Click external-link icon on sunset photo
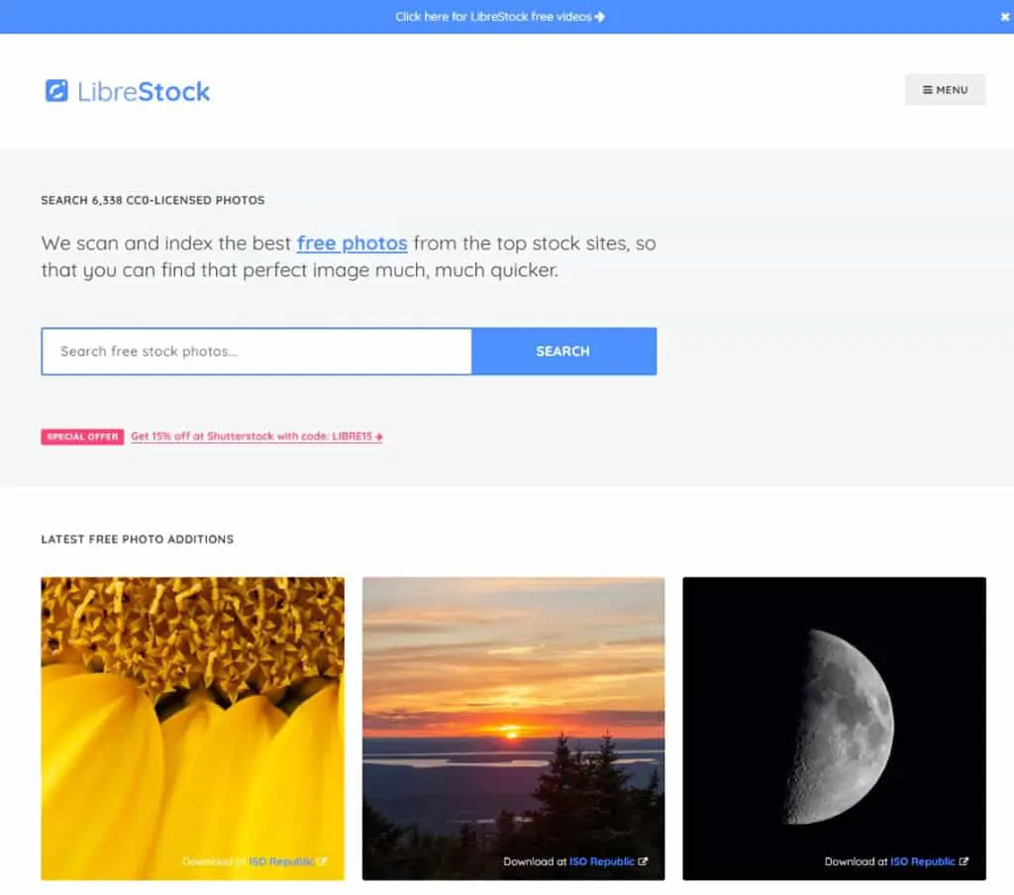The image size is (1014, 895). pyautogui.click(x=643, y=861)
